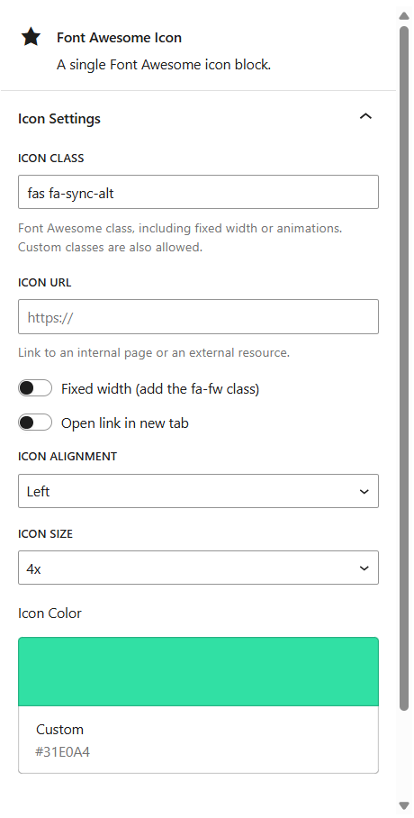Click into the Icon URL https:// field
Screen dimensions: 414x818
click(x=198, y=317)
